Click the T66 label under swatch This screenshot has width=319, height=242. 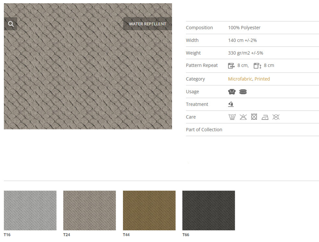[x=186, y=235]
